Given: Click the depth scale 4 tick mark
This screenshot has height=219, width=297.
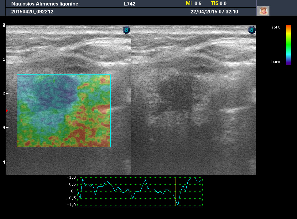Looking at the screenshot, I should 7,162.
